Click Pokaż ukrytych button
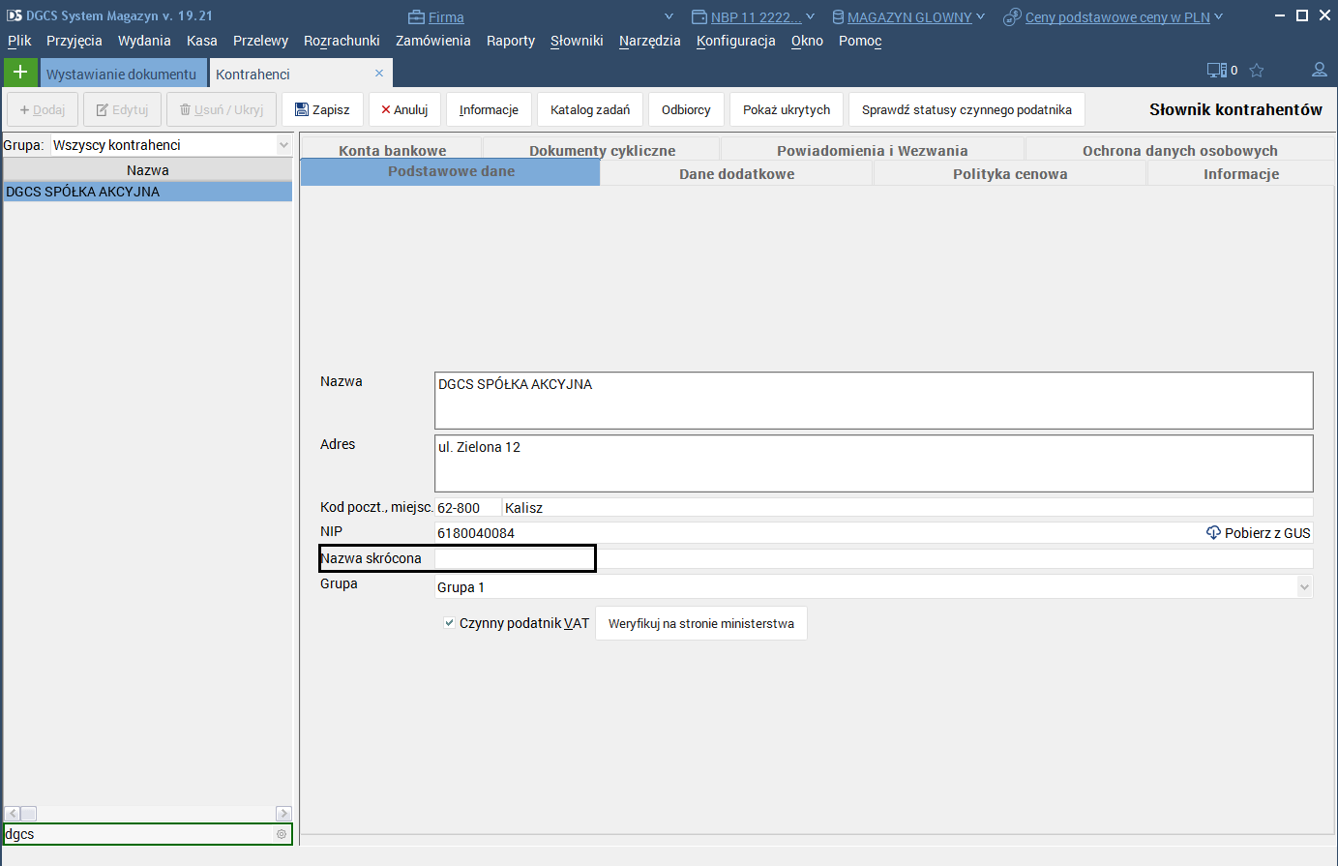 (787, 109)
